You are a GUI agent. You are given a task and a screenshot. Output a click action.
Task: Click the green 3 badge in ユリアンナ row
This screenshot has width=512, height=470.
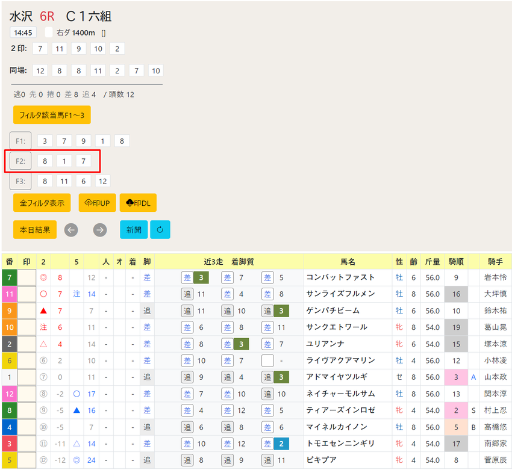241,344
